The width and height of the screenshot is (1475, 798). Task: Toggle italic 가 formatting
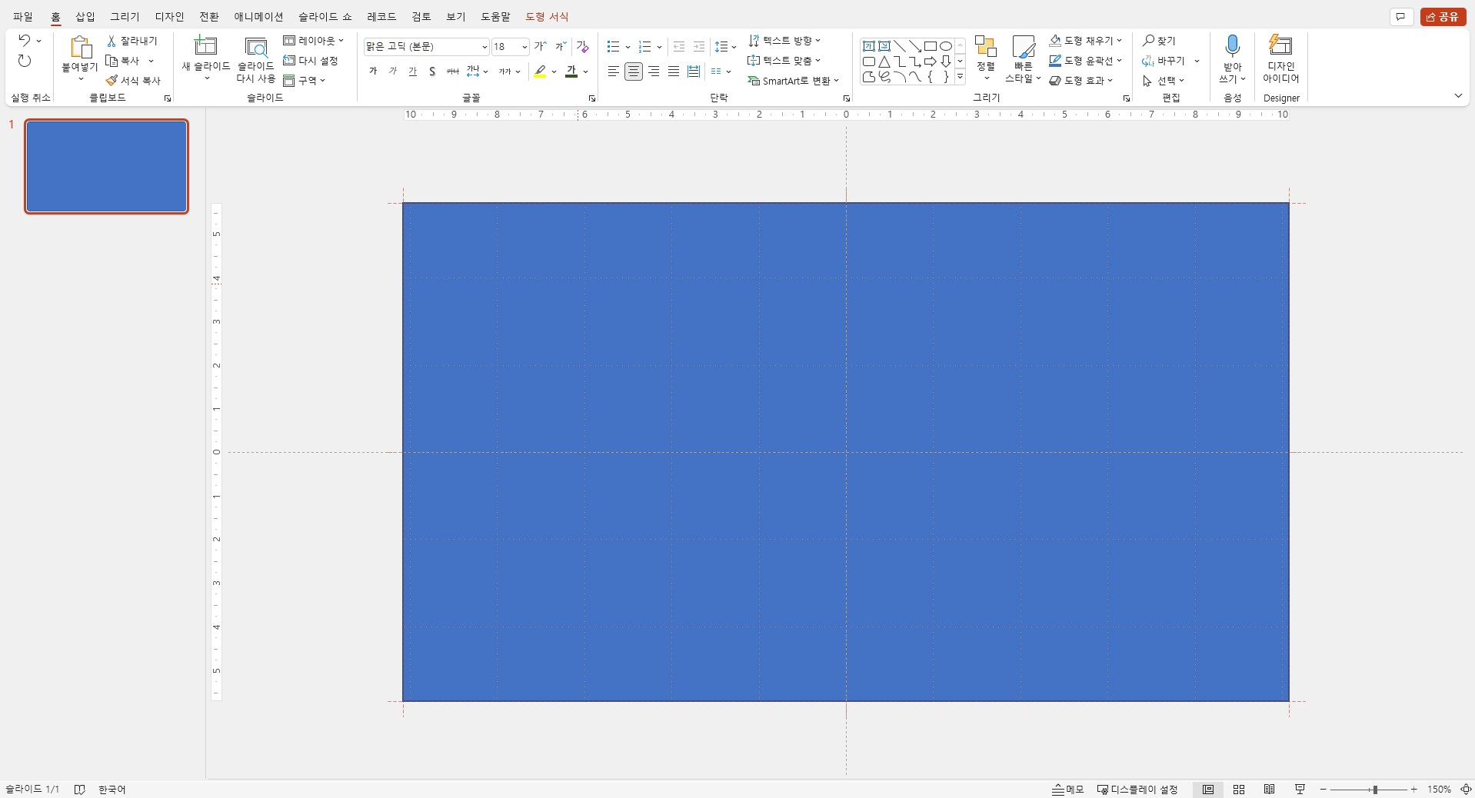393,71
